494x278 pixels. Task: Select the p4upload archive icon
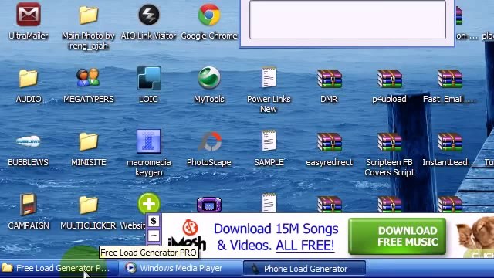[389, 79]
